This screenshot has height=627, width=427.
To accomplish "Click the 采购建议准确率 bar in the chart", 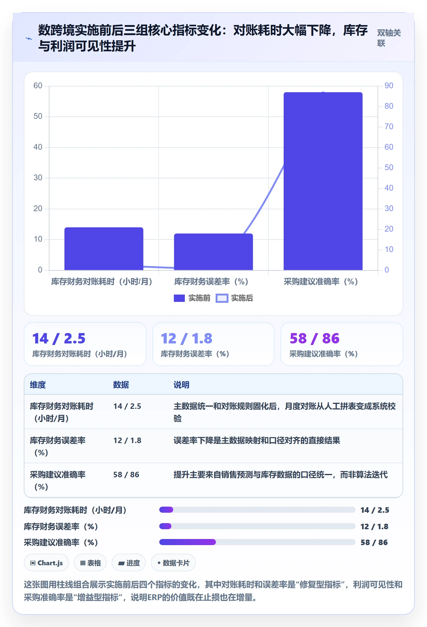I will pos(323,181).
